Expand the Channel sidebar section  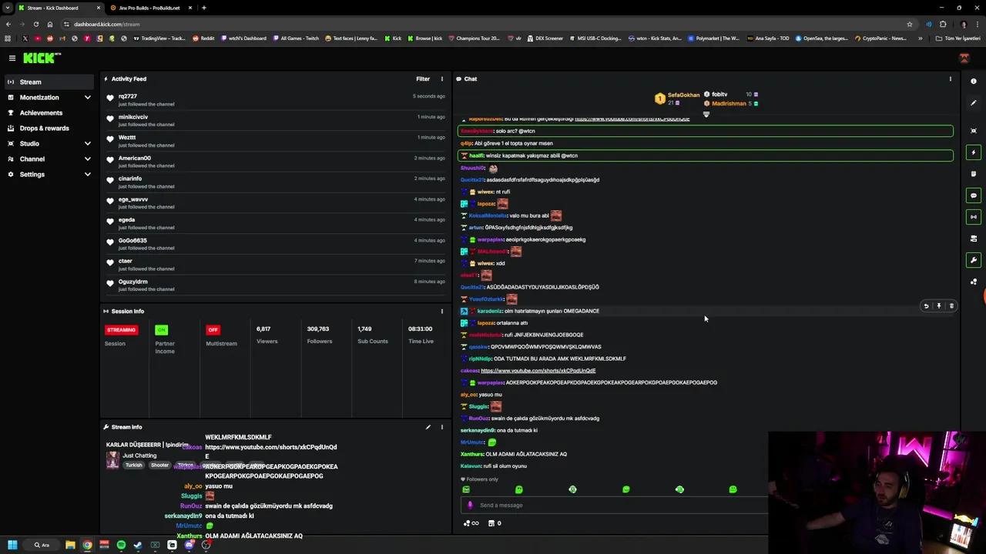[x=87, y=159]
